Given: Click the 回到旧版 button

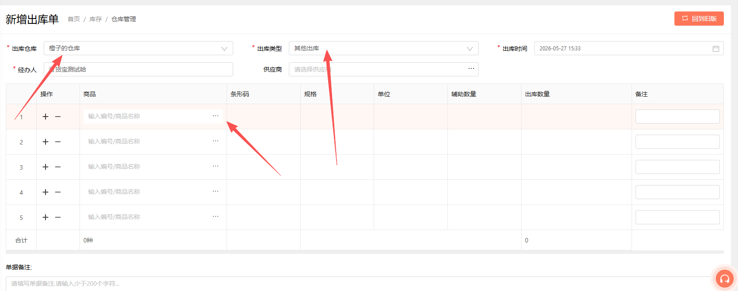Looking at the screenshot, I should click(699, 19).
